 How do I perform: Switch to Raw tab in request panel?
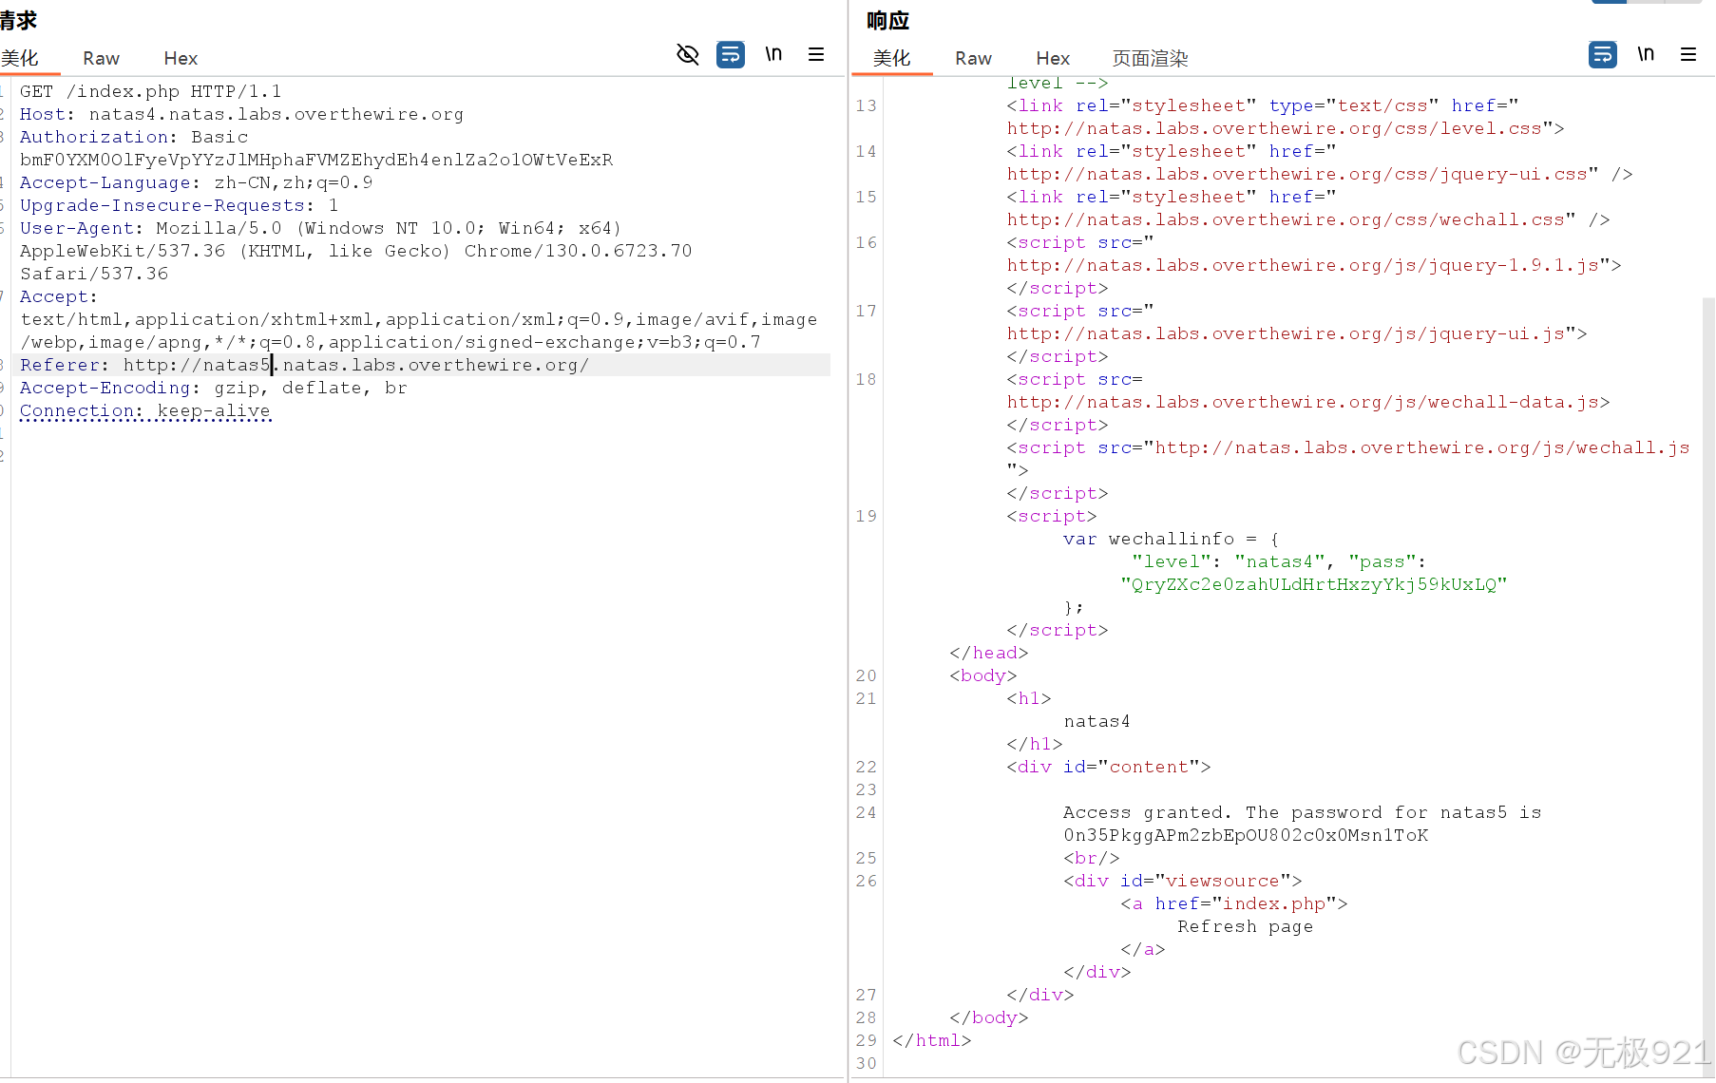pos(101,59)
